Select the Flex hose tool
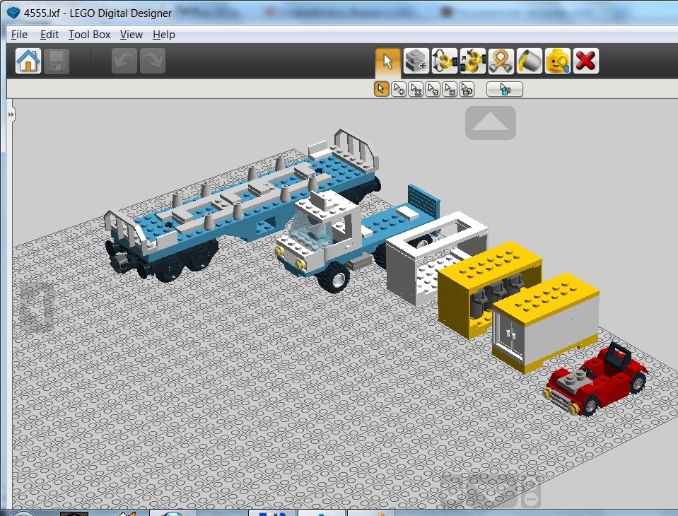 click(x=501, y=61)
